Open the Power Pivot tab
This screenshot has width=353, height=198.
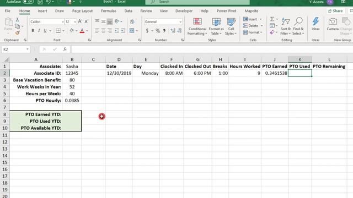pyautogui.click(x=227, y=11)
